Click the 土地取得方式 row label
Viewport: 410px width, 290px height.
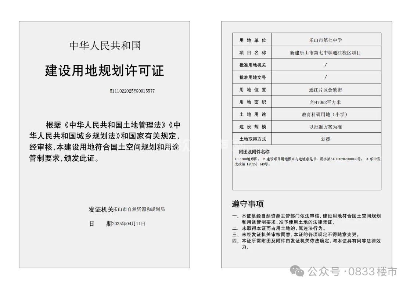(252, 139)
